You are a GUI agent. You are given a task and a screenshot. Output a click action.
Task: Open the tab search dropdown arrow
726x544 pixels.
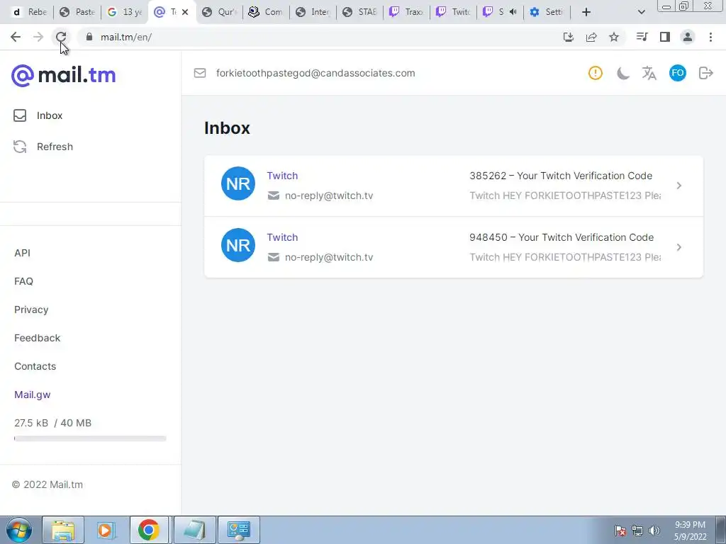coord(641,12)
